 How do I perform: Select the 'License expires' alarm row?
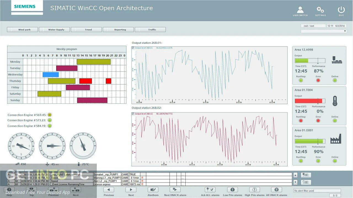tap(149, 184)
